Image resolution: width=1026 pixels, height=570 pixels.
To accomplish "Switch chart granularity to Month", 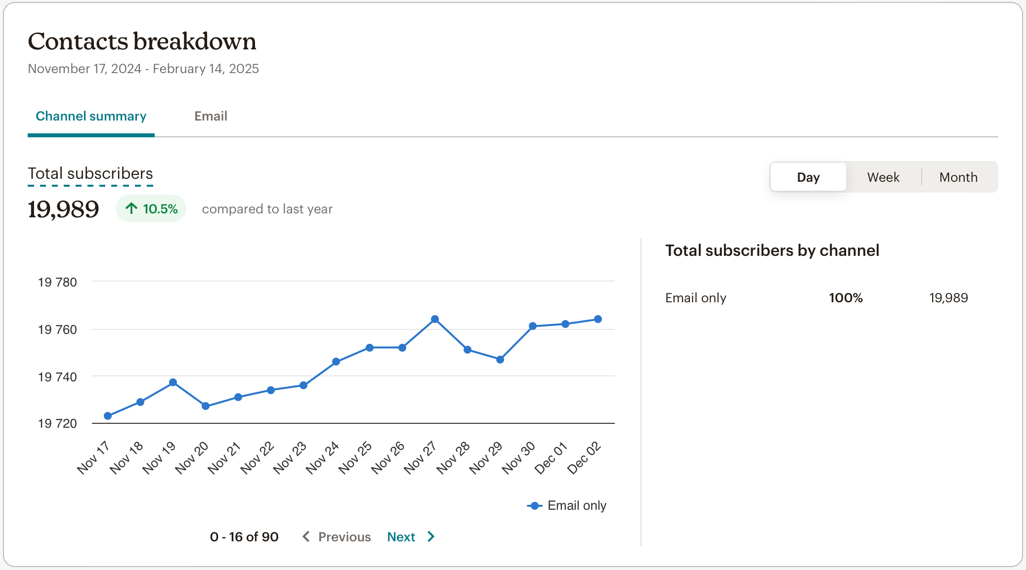I will (958, 177).
